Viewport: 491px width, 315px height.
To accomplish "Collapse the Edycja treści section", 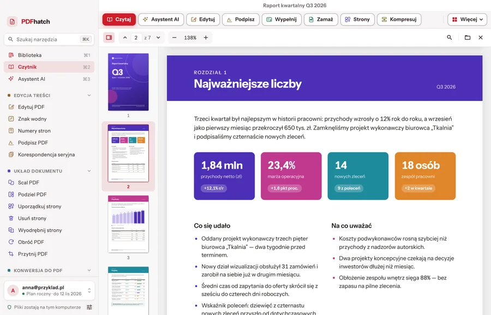I will 89,96.
